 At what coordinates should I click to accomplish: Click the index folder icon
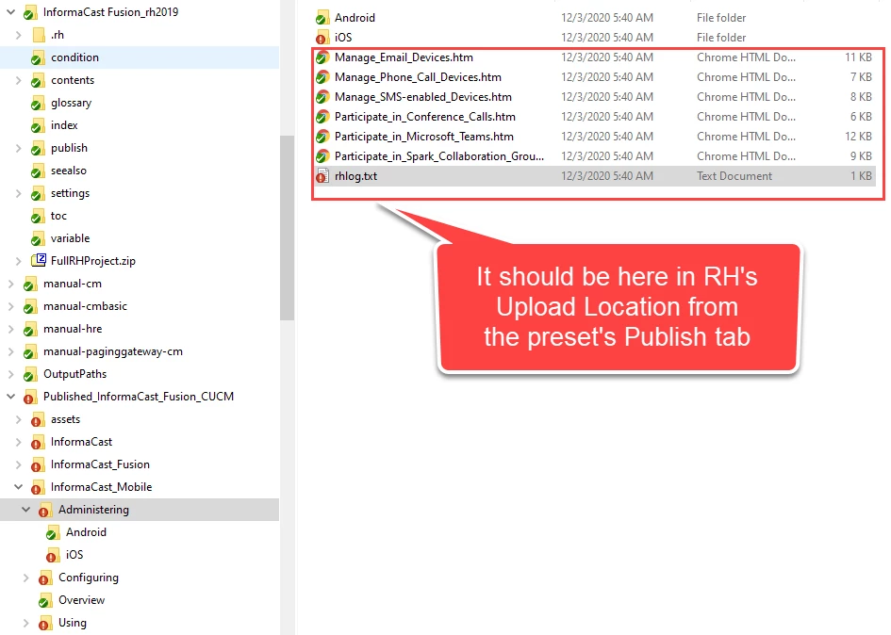38,126
